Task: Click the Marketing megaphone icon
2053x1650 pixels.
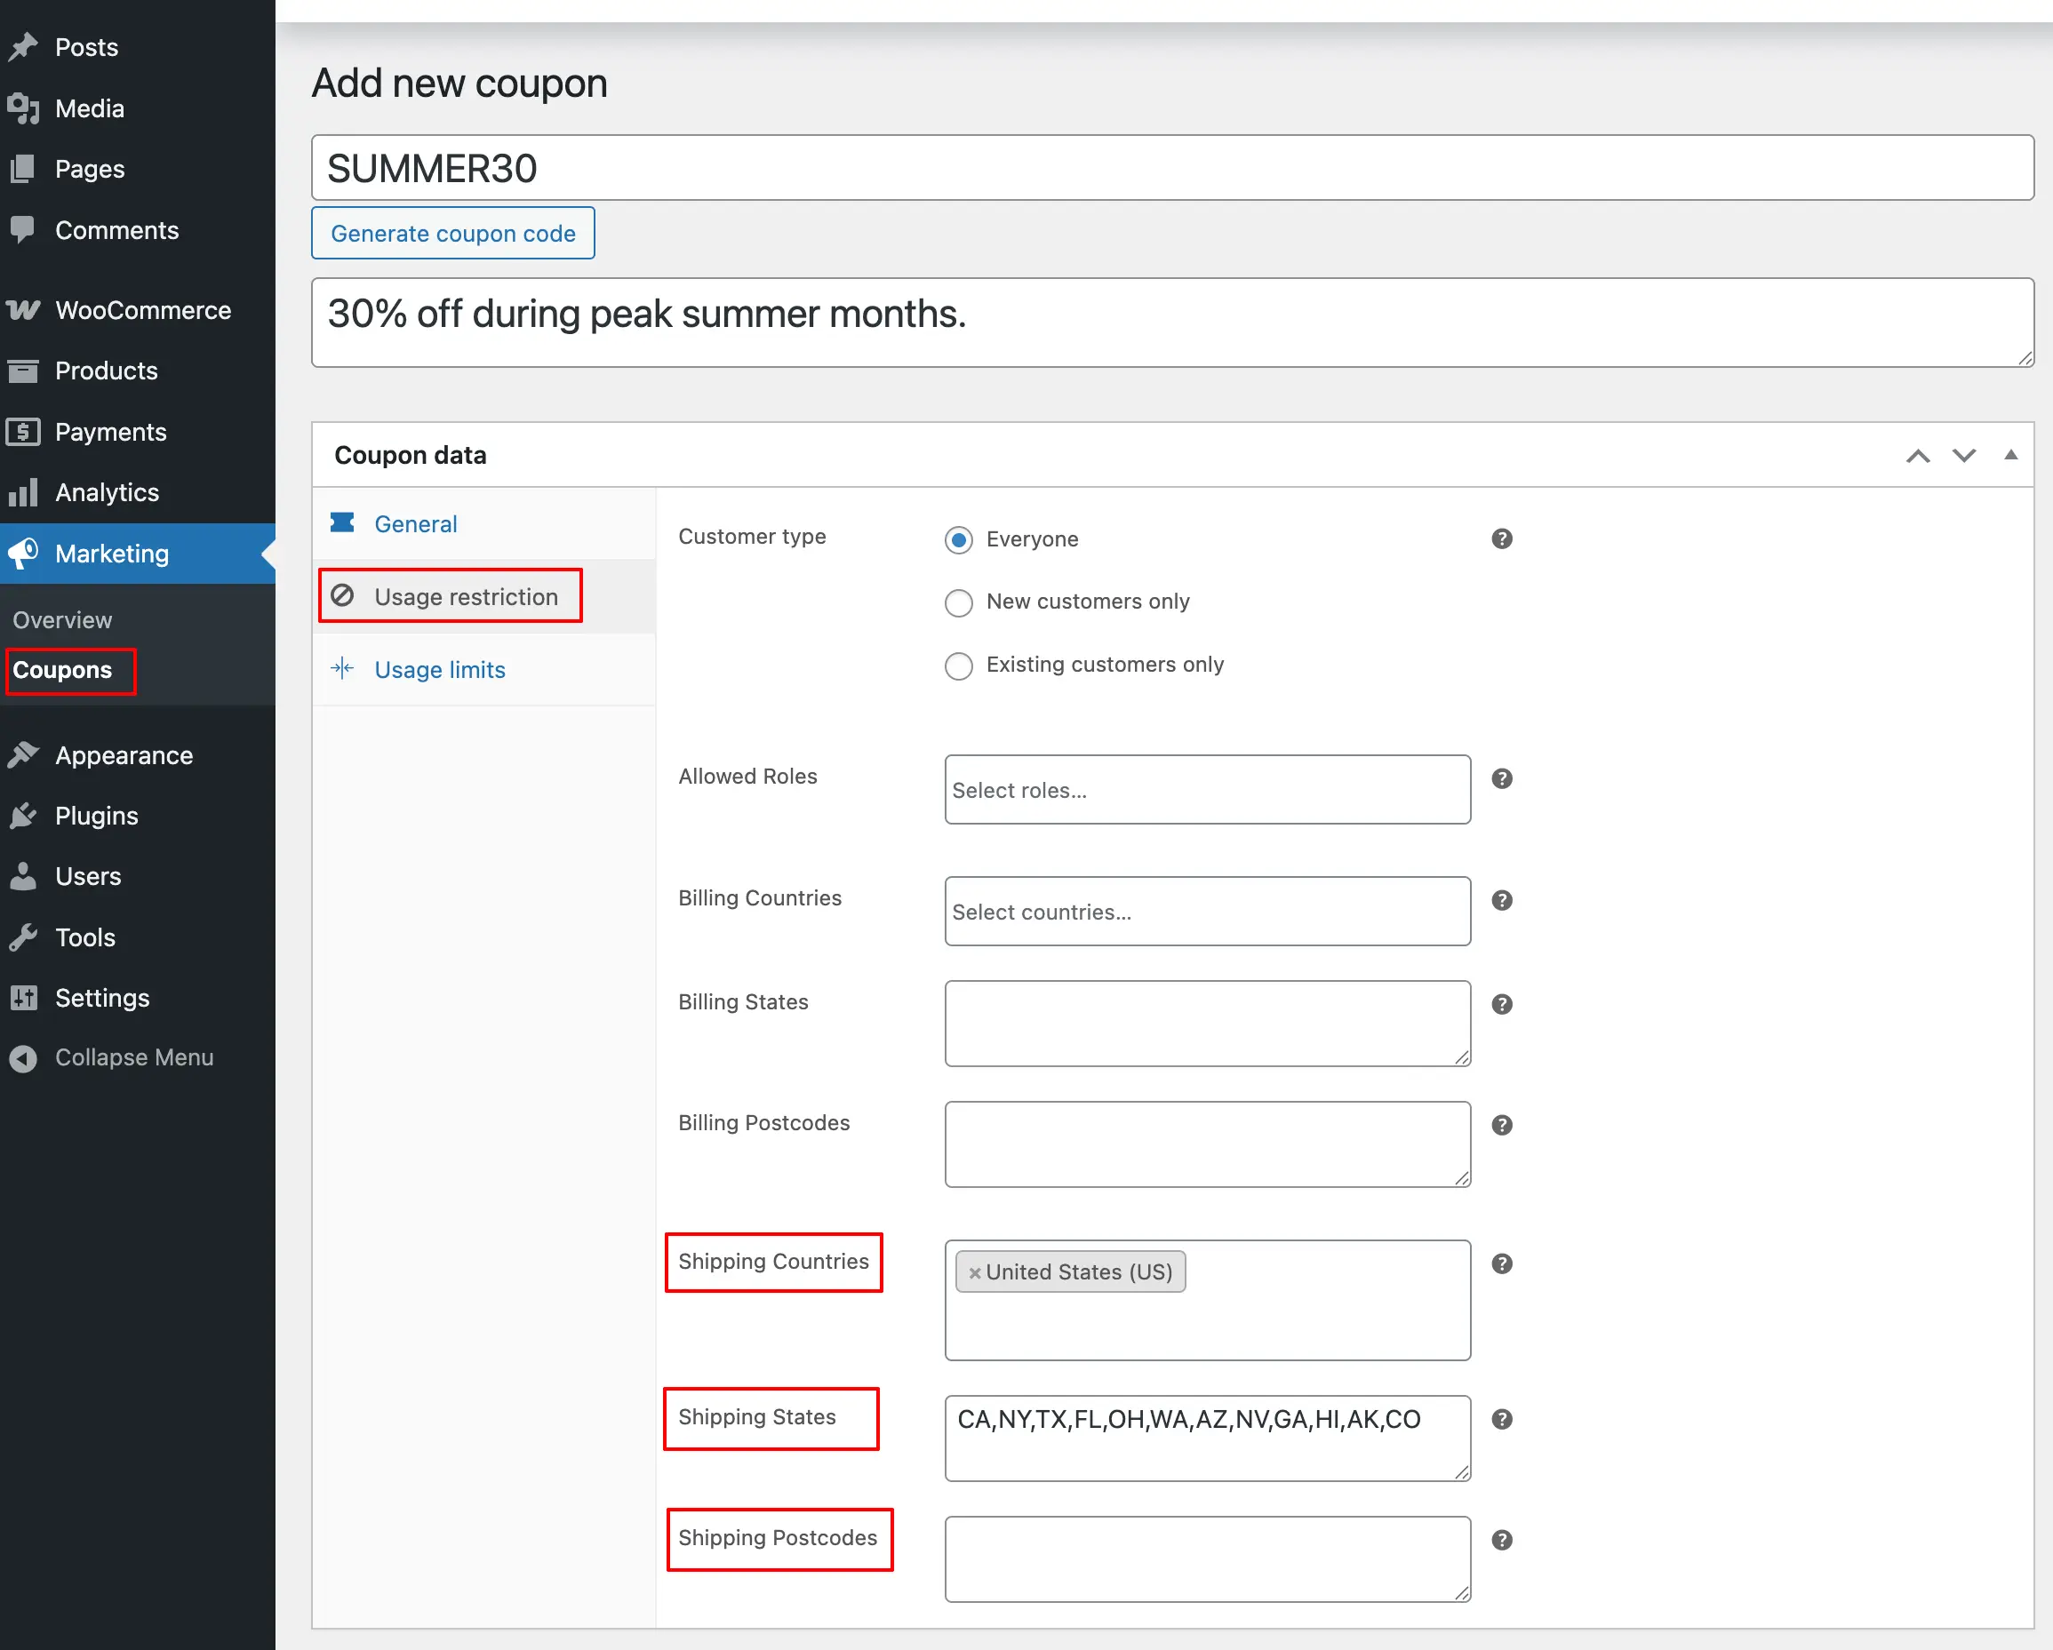Action: [25, 554]
